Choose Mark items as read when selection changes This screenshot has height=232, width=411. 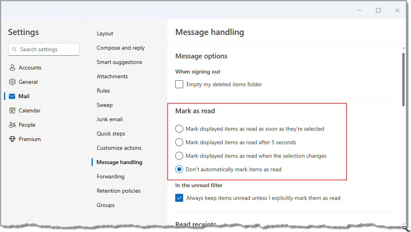179,156
